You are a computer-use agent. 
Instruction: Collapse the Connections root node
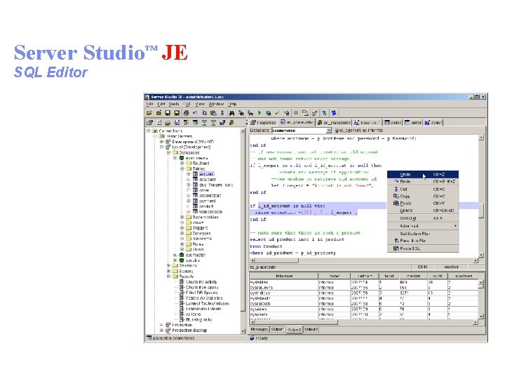(x=149, y=131)
